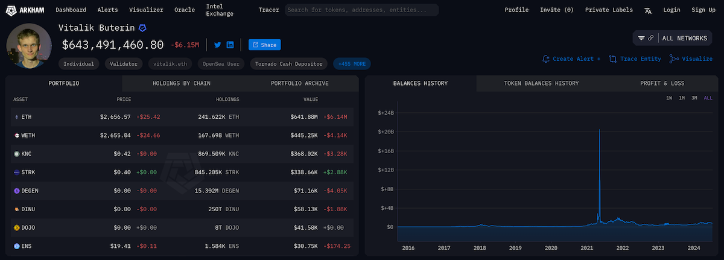Image resolution: width=724 pixels, height=260 pixels.
Task: Open the LinkedIn icon link
Action: click(230, 45)
